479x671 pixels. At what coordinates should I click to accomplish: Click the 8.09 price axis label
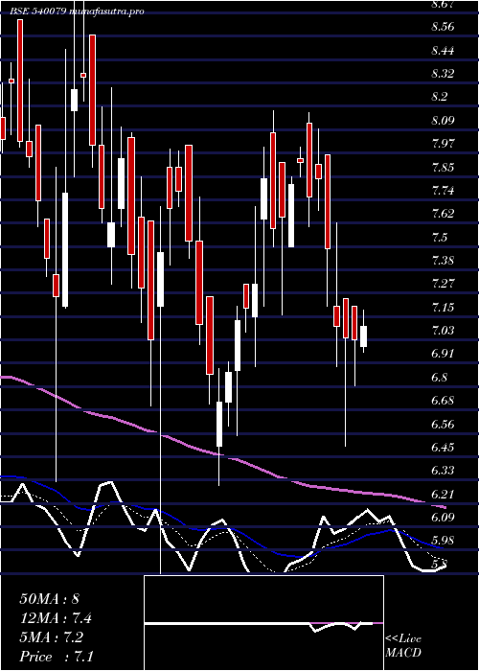pyautogui.click(x=443, y=120)
